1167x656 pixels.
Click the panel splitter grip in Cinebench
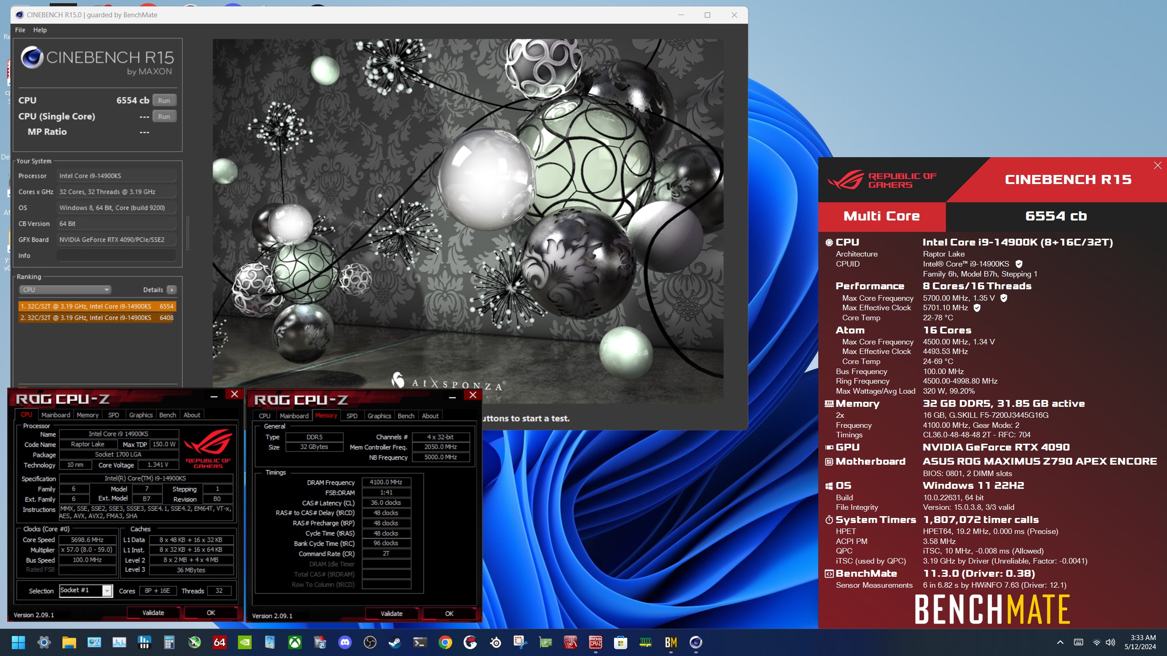[187, 233]
